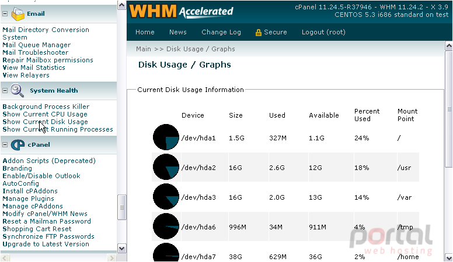Open Addon Scripts (Deprecated)

click(49, 161)
